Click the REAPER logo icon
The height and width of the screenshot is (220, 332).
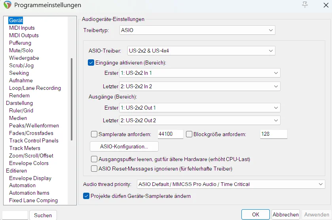click(8, 5)
